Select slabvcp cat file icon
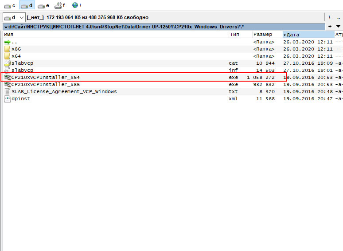This screenshot has width=343, height=251. 8,63
